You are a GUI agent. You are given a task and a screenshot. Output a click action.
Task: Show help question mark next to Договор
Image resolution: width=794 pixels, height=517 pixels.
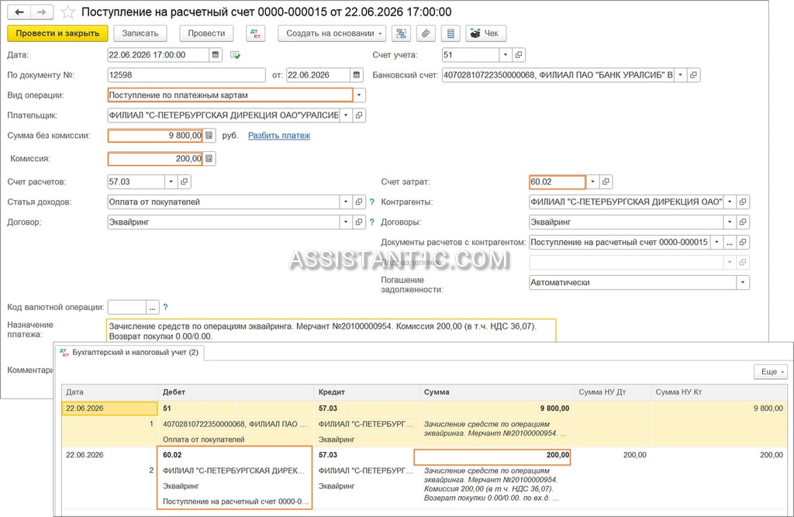372,222
